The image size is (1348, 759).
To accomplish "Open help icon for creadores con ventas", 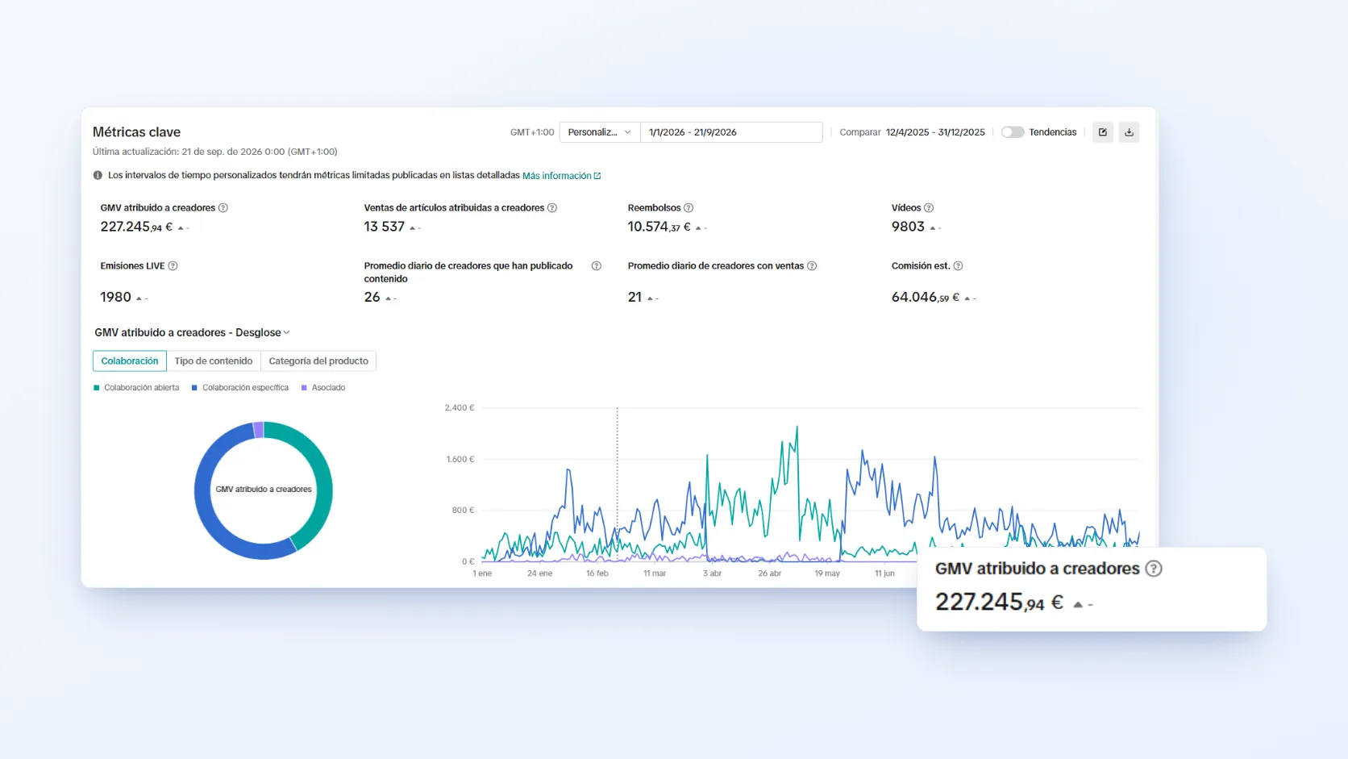I will (x=812, y=266).
